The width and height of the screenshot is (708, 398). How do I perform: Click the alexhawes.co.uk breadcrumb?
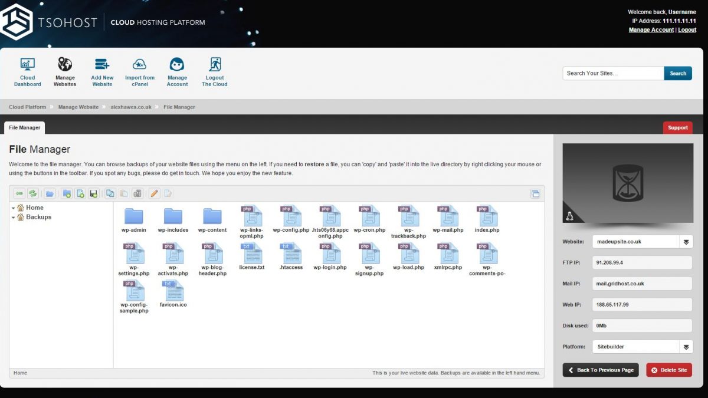click(131, 107)
